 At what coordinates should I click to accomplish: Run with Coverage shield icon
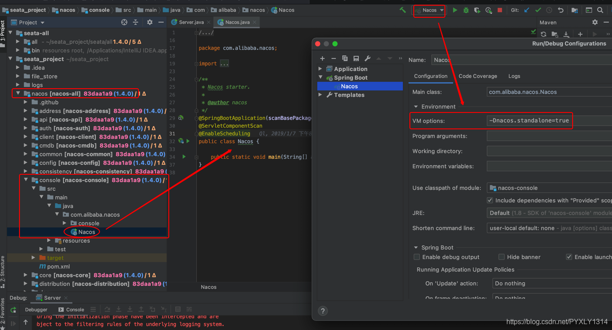(477, 10)
